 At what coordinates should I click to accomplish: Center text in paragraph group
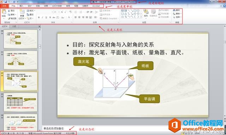(x=79, y=17)
